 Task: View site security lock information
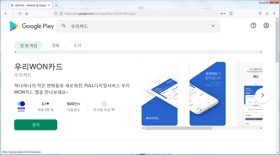(x=61, y=13)
